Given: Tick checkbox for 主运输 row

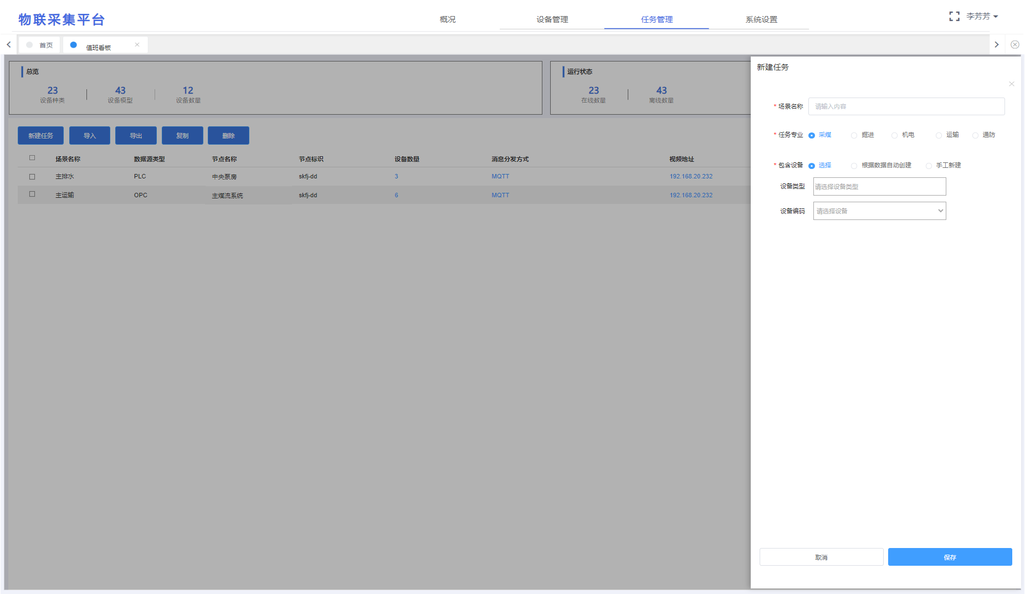Looking at the screenshot, I should (x=32, y=194).
